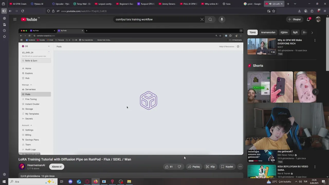Open the HearmemanAI channel link
The width and height of the screenshot is (329, 185).
click(36, 165)
